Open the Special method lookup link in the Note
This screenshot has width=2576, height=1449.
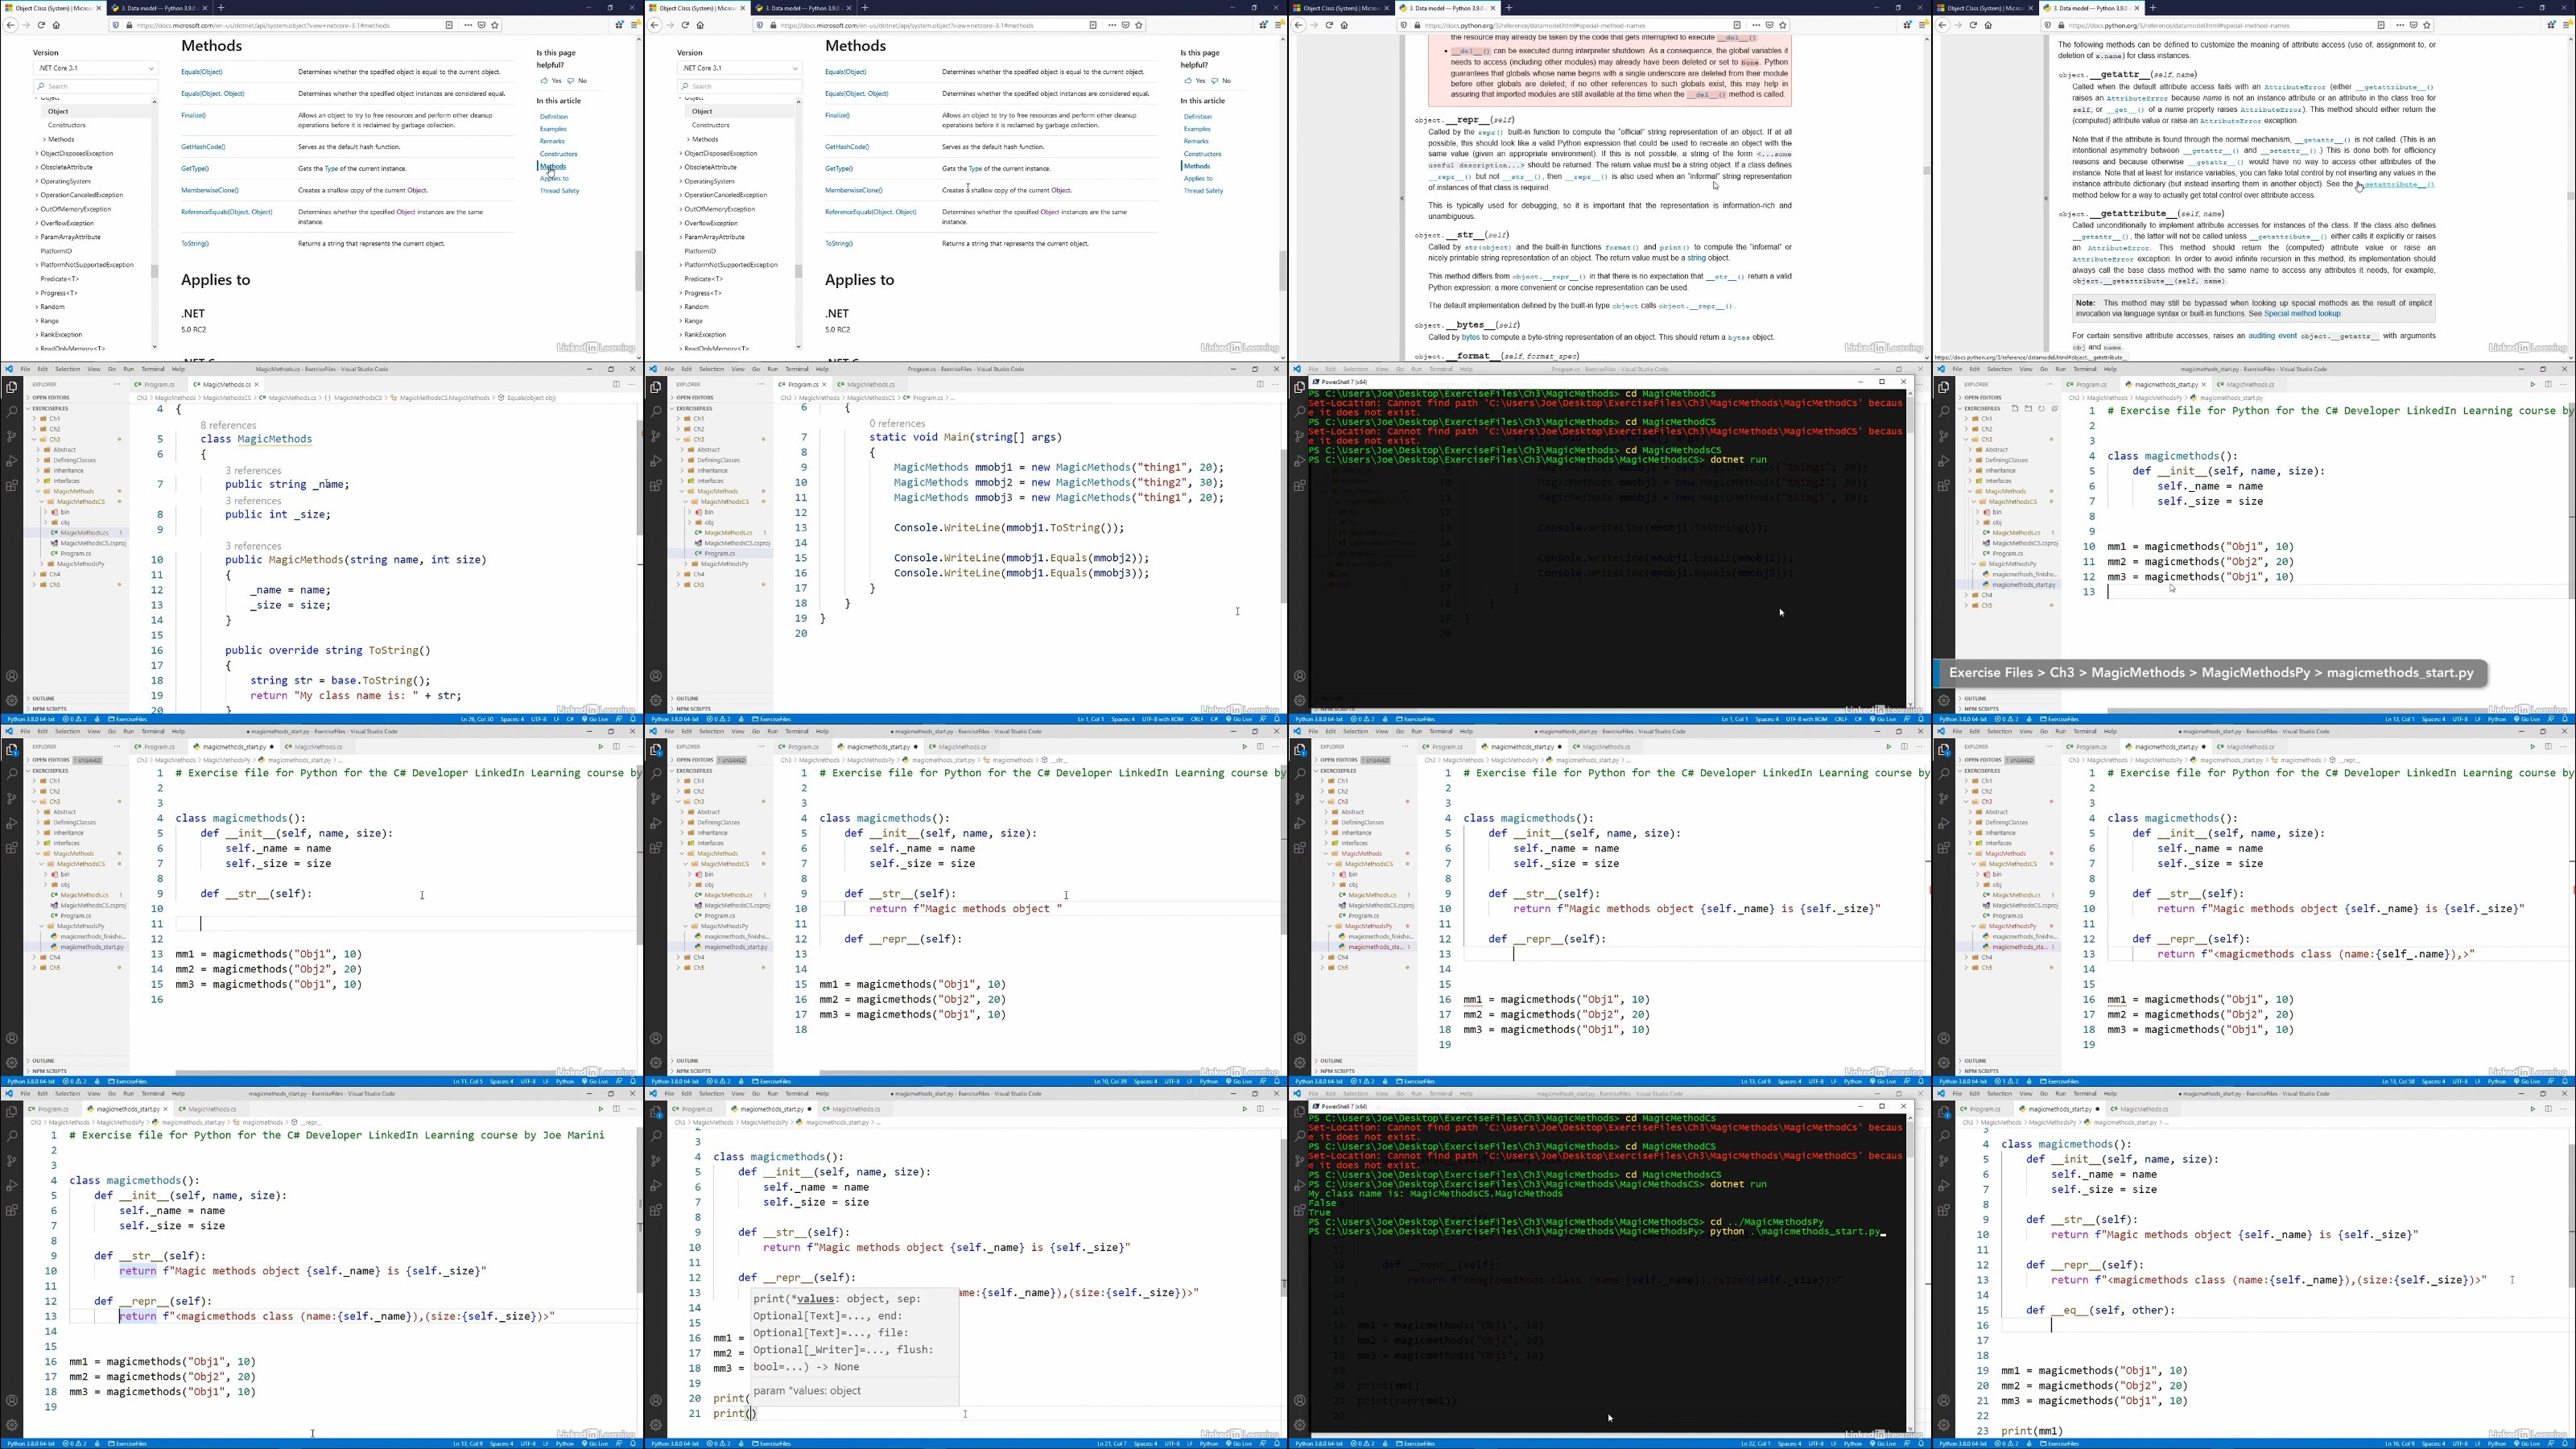tap(2302, 313)
